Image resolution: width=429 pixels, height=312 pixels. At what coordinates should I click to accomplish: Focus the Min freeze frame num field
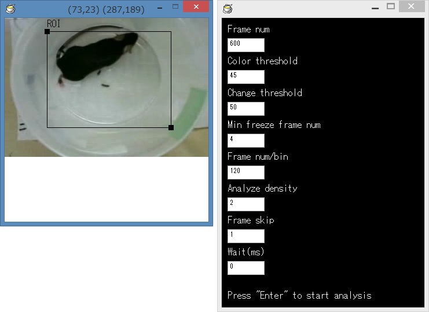point(246,141)
